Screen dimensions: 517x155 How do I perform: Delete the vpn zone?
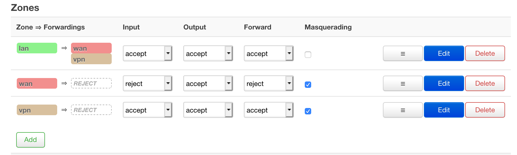tap(485, 110)
